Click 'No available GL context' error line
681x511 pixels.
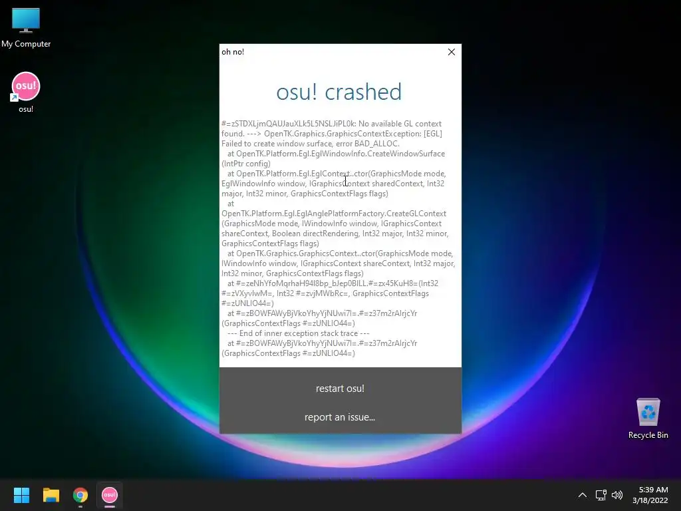click(331, 124)
